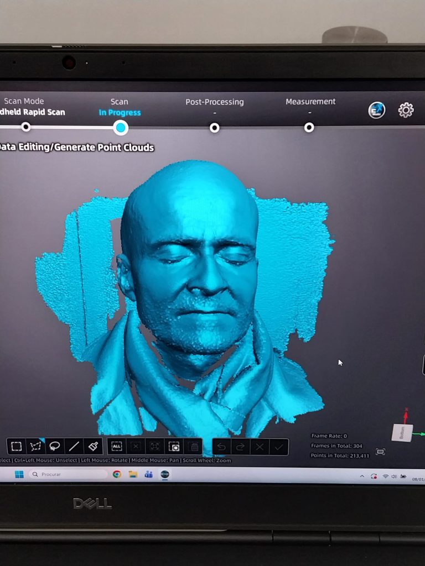Screen dimensions: 425x566
Task: Click the Select All button
Action: [117, 446]
